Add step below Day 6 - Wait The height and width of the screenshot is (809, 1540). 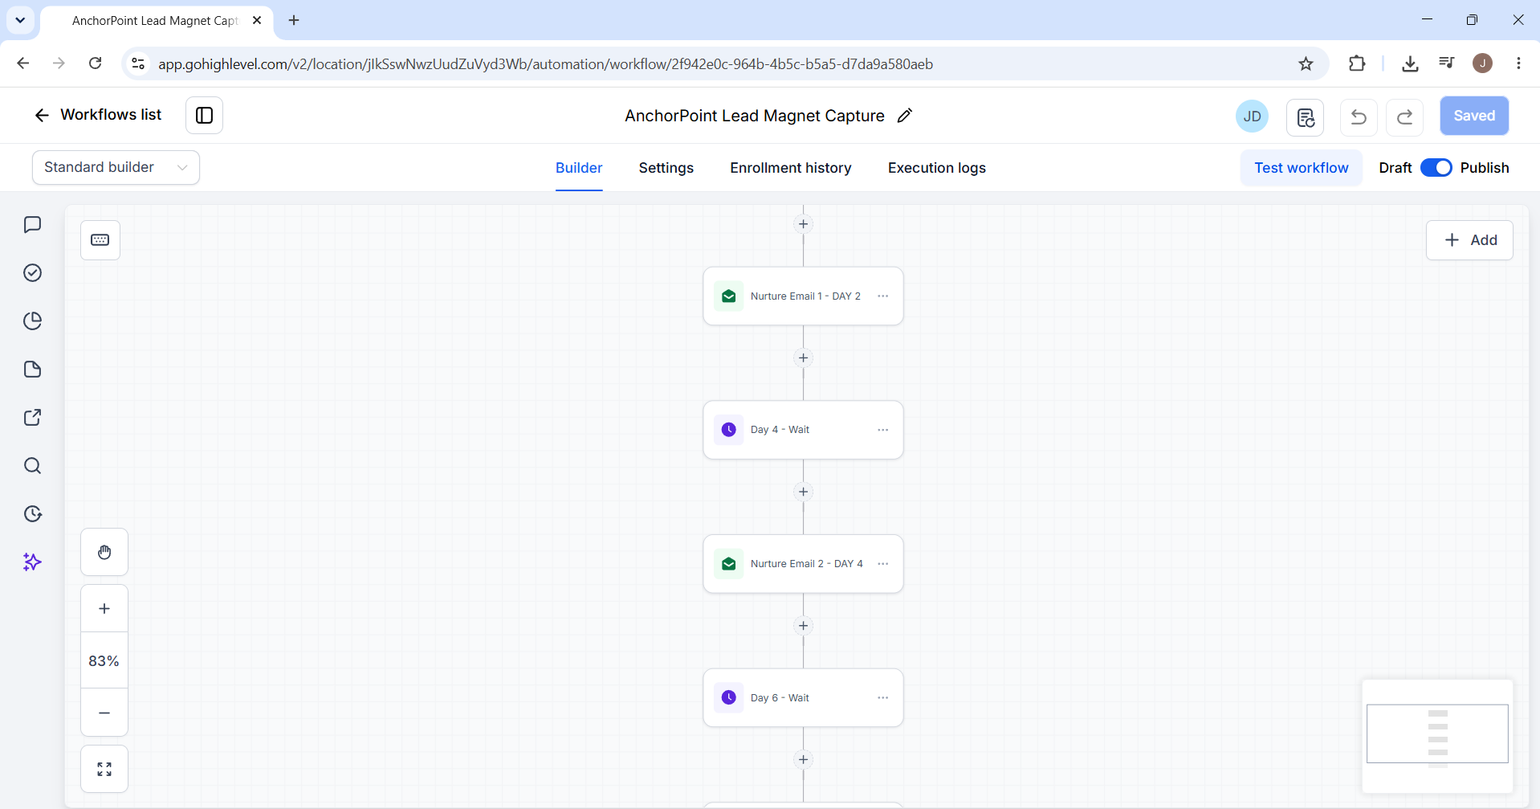pos(803,760)
